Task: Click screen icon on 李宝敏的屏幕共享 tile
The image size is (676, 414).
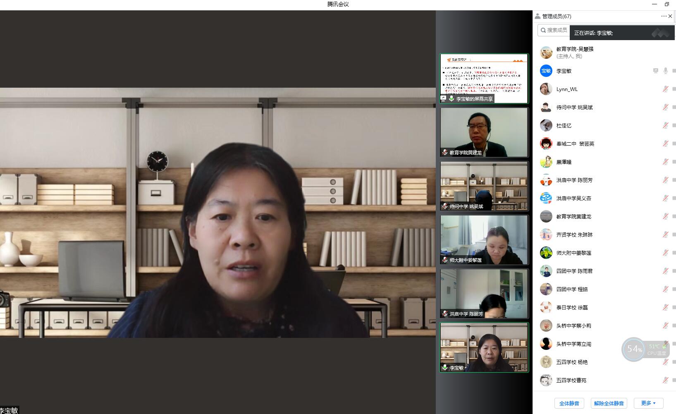Action: 444,98
